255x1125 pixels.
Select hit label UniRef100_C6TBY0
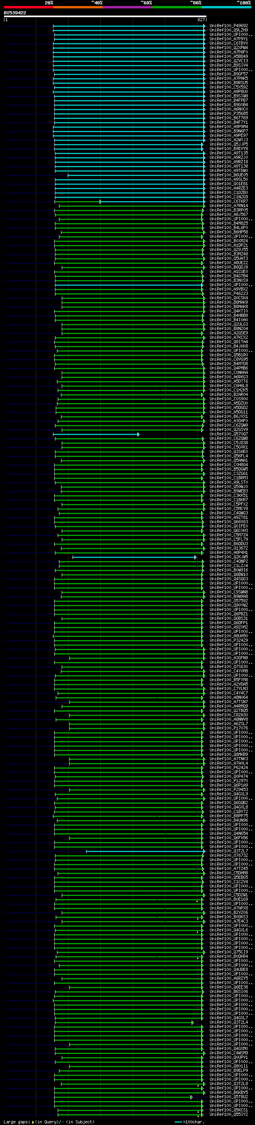(x=229, y=43)
